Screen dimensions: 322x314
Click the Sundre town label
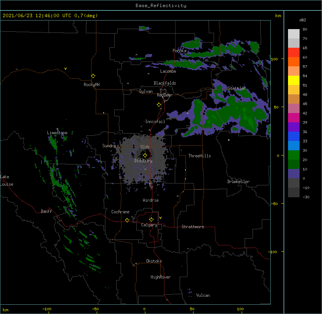109,146
